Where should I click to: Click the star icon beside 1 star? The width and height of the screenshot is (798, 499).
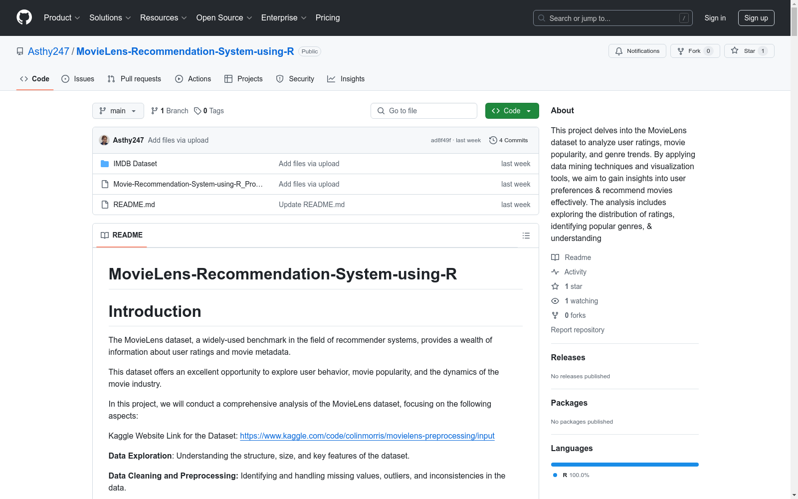click(555, 286)
